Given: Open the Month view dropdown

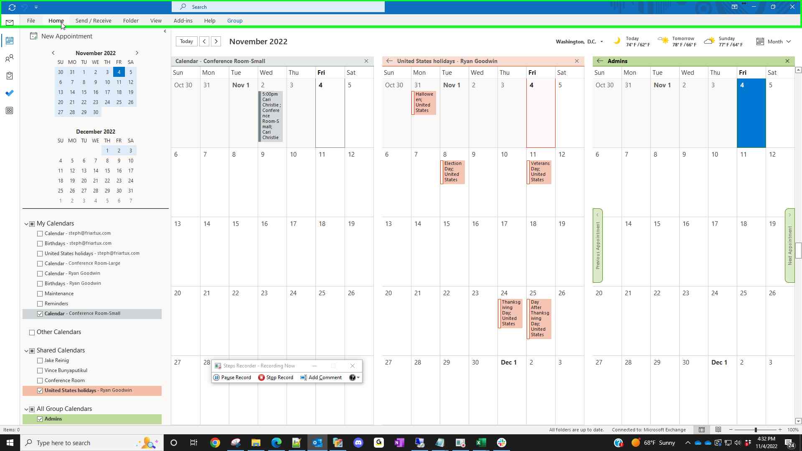Looking at the screenshot, I should pos(774,41).
